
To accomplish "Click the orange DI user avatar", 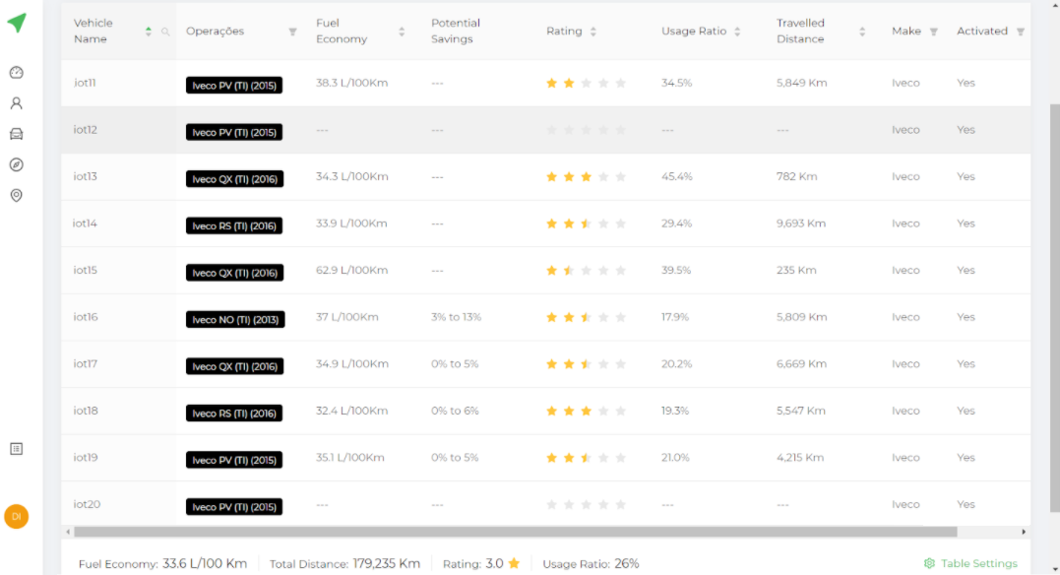I will [x=16, y=516].
